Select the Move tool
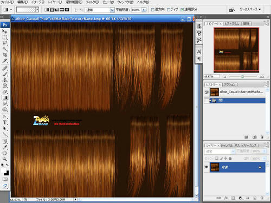This screenshot has height=203, width=271. (5, 31)
